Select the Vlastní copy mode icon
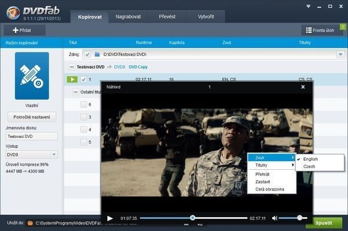 [x=32, y=76]
